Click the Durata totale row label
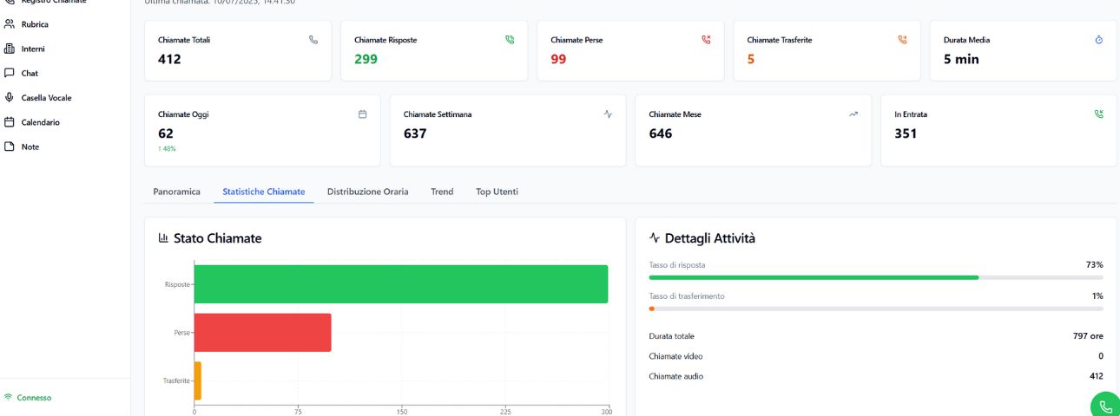The height and width of the screenshot is (416, 1120). 671,335
